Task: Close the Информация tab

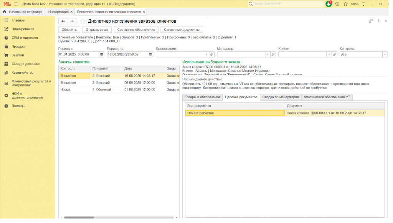Action: [x=72, y=12]
